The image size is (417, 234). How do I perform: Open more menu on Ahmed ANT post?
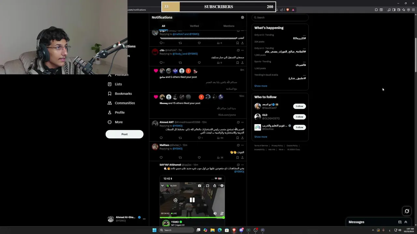pyautogui.click(x=242, y=123)
